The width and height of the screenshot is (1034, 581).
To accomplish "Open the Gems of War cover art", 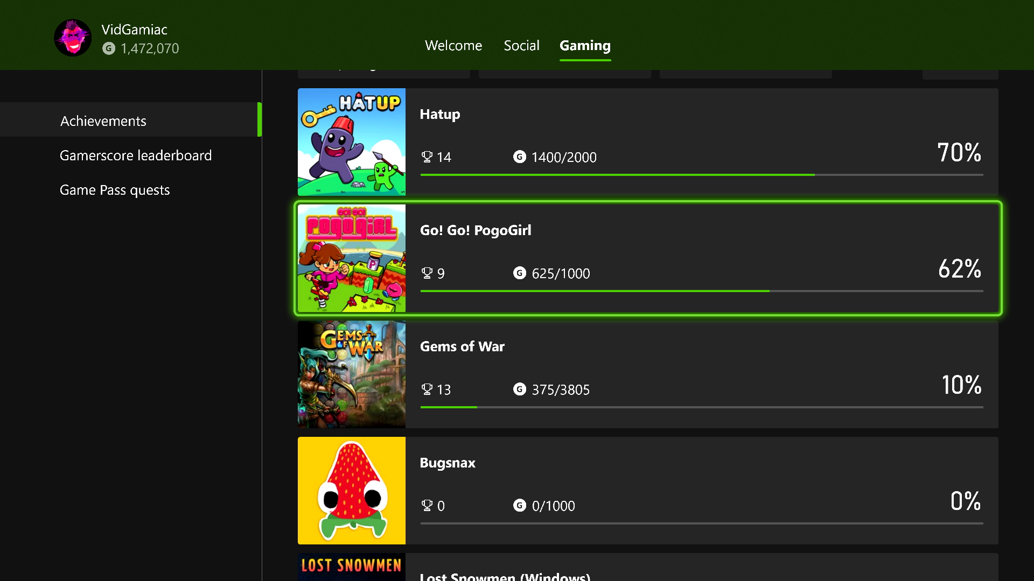I will (x=352, y=374).
